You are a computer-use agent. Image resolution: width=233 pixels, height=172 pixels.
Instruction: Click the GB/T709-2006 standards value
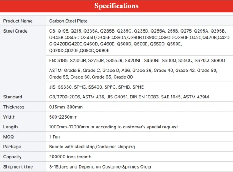coord(129,97)
